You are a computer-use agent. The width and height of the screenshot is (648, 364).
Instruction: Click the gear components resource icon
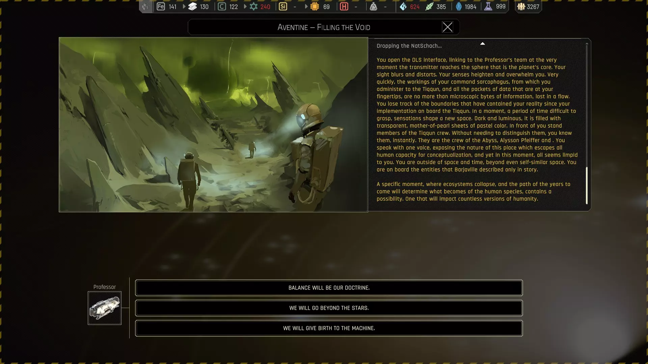(253, 6)
